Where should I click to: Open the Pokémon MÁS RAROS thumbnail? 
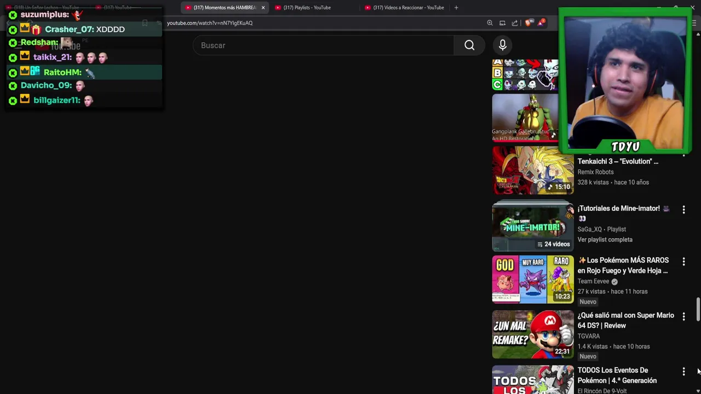[533, 279]
